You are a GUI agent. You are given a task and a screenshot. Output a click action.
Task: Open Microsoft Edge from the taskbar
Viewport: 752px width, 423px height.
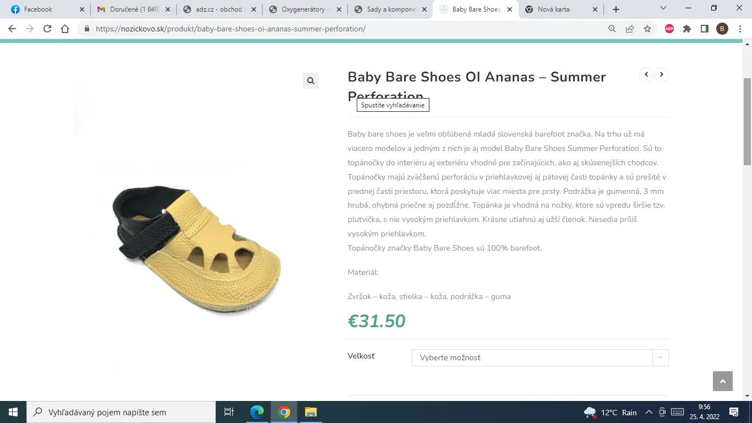(257, 412)
